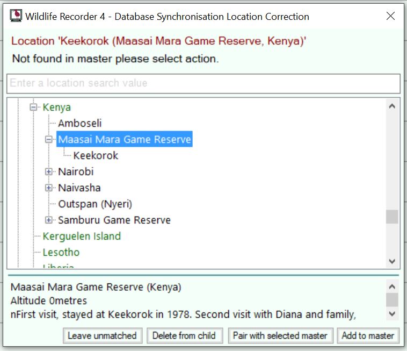The width and height of the screenshot is (407, 351).
Task: Click the Delete from child button
Action: pos(185,335)
